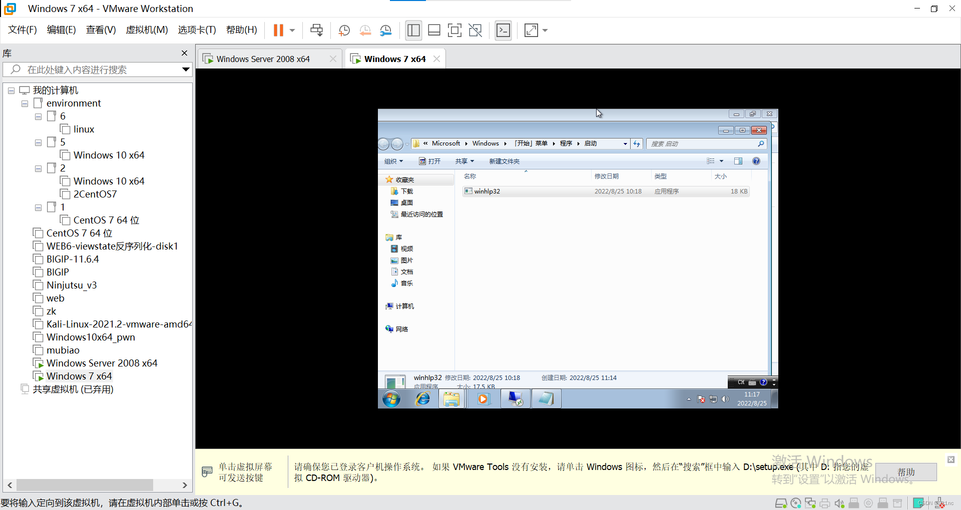Open power options dropdown next to pause

[x=292, y=30]
